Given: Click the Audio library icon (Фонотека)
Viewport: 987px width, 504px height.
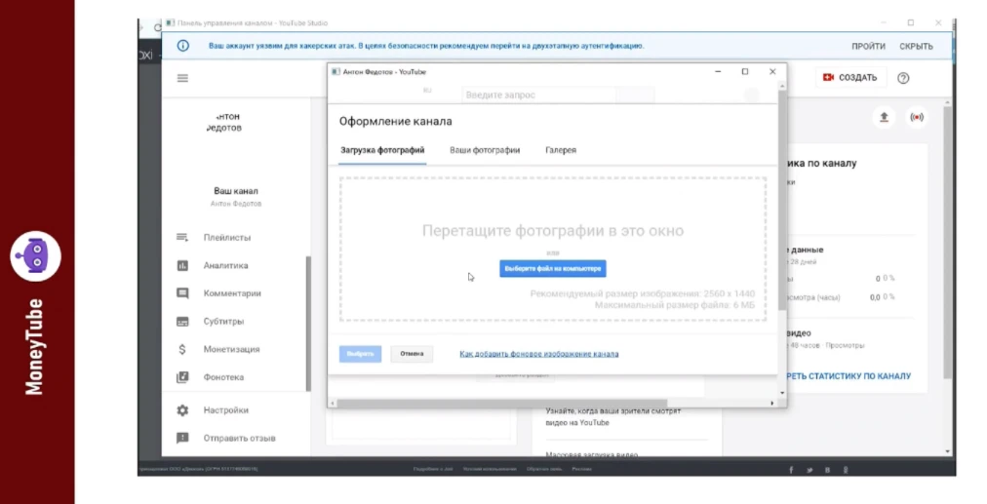Looking at the screenshot, I should pyautogui.click(x=182, y=377).
